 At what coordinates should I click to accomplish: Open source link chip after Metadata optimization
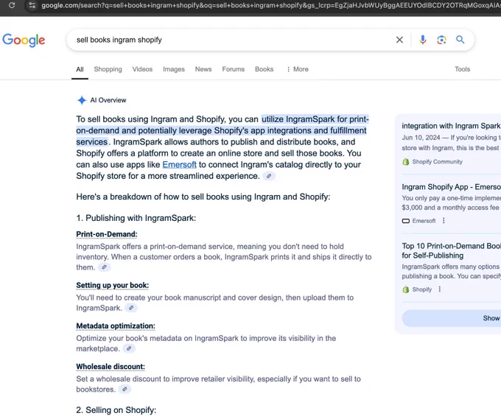[129, 349]
